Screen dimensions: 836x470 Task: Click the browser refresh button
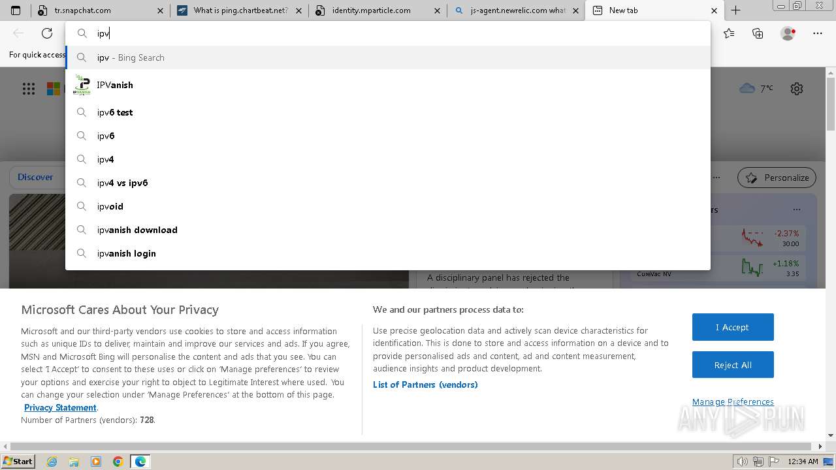pos(47,33)
